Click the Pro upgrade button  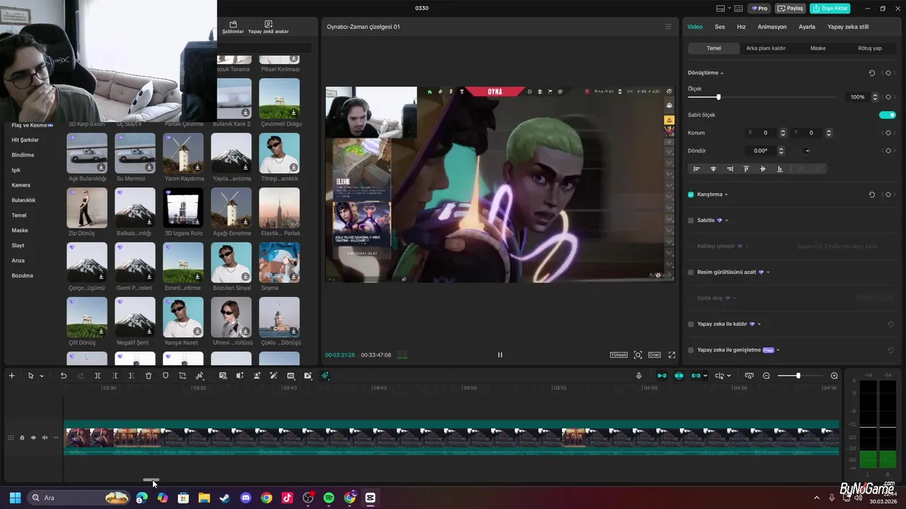click(x=760, y=8)
